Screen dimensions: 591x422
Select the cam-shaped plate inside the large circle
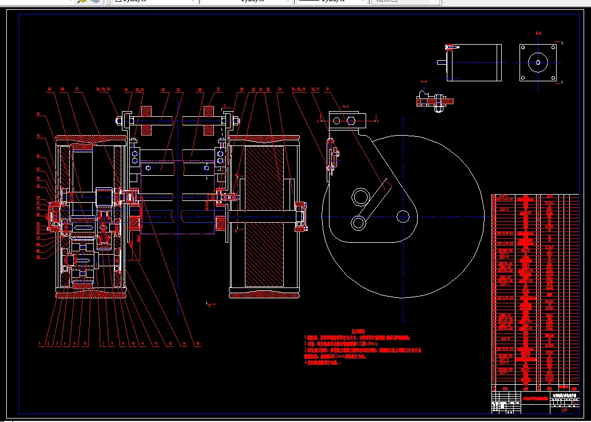click(373, 188)
